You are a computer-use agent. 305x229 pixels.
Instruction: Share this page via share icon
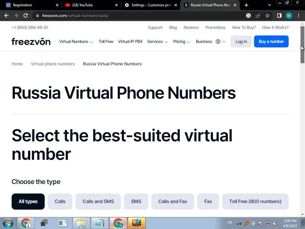[x=258, y=16]
